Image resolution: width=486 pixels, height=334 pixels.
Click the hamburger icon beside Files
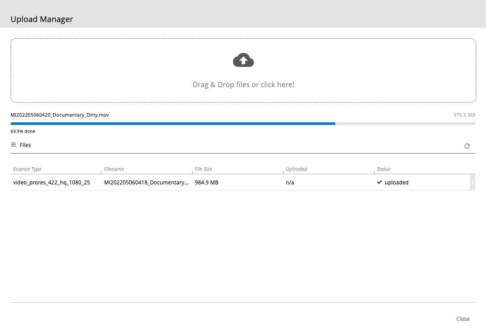click(x=14, y=145)
